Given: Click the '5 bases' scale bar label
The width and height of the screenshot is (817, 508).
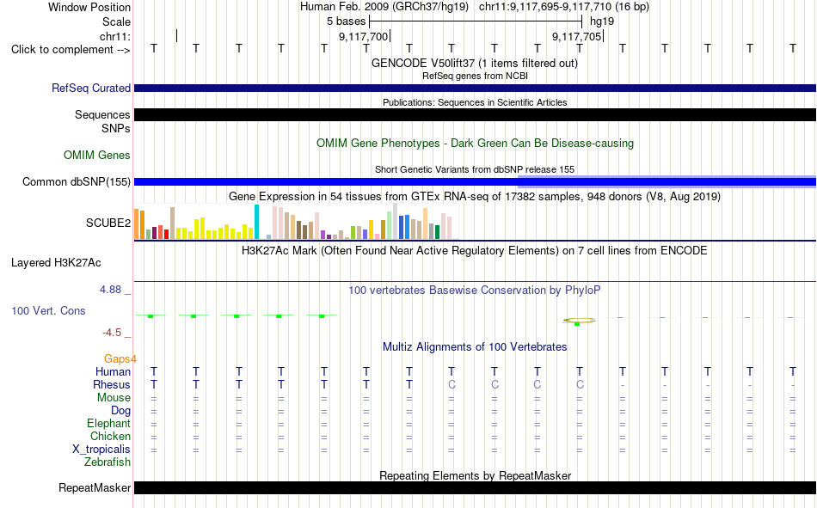Looking at the screenshot, I should click(x=346, y=21).
